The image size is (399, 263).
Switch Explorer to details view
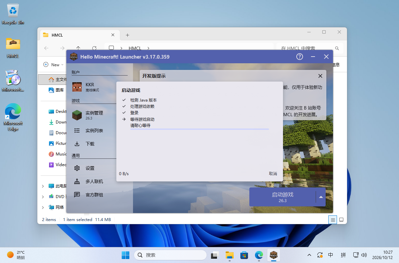[x=333, y=220]
